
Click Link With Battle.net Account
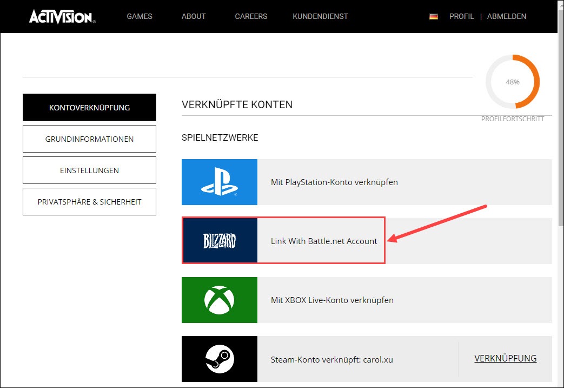[324, 241]
